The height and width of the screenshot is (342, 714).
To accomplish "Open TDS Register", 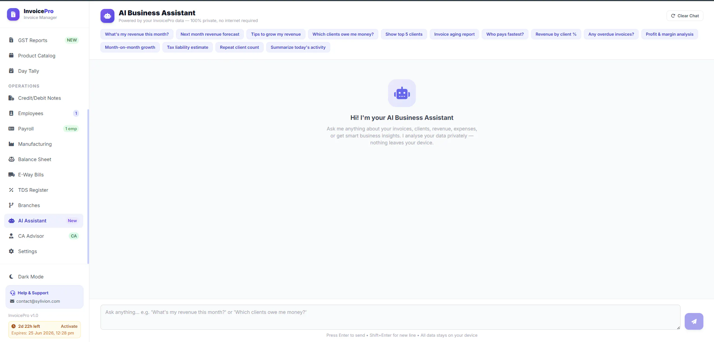I will point(44,190).
